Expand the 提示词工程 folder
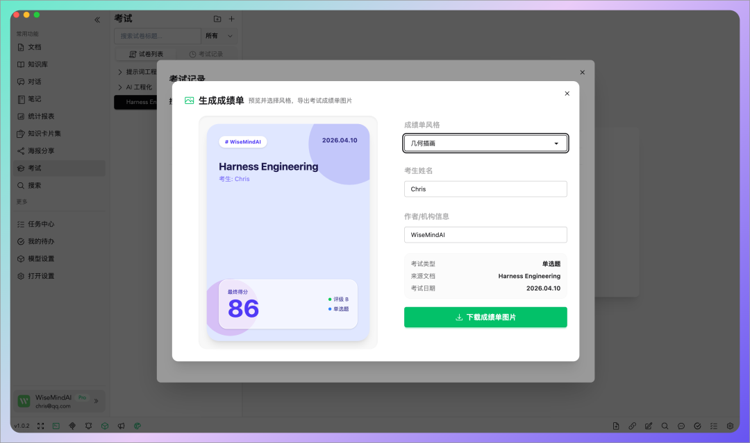750x443 pixels. tap(120, 72)
